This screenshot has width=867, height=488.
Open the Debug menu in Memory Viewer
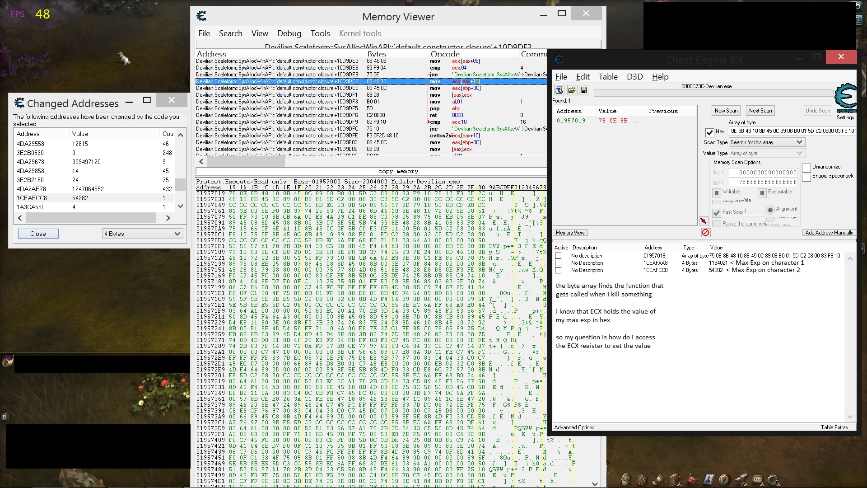point(289,33)
